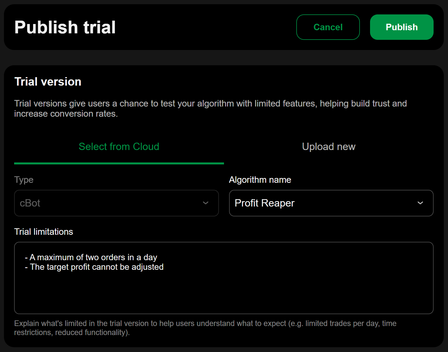Open the Algorithm name selector
The height and width of the screenshot is (352, 448).
click(331, 203)
